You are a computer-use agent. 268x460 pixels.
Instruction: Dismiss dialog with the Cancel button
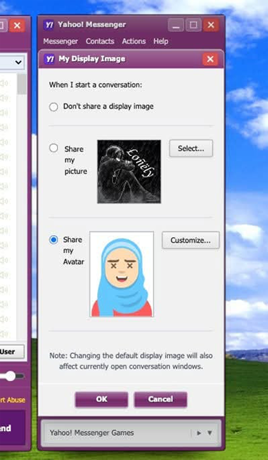pos(161,399)
